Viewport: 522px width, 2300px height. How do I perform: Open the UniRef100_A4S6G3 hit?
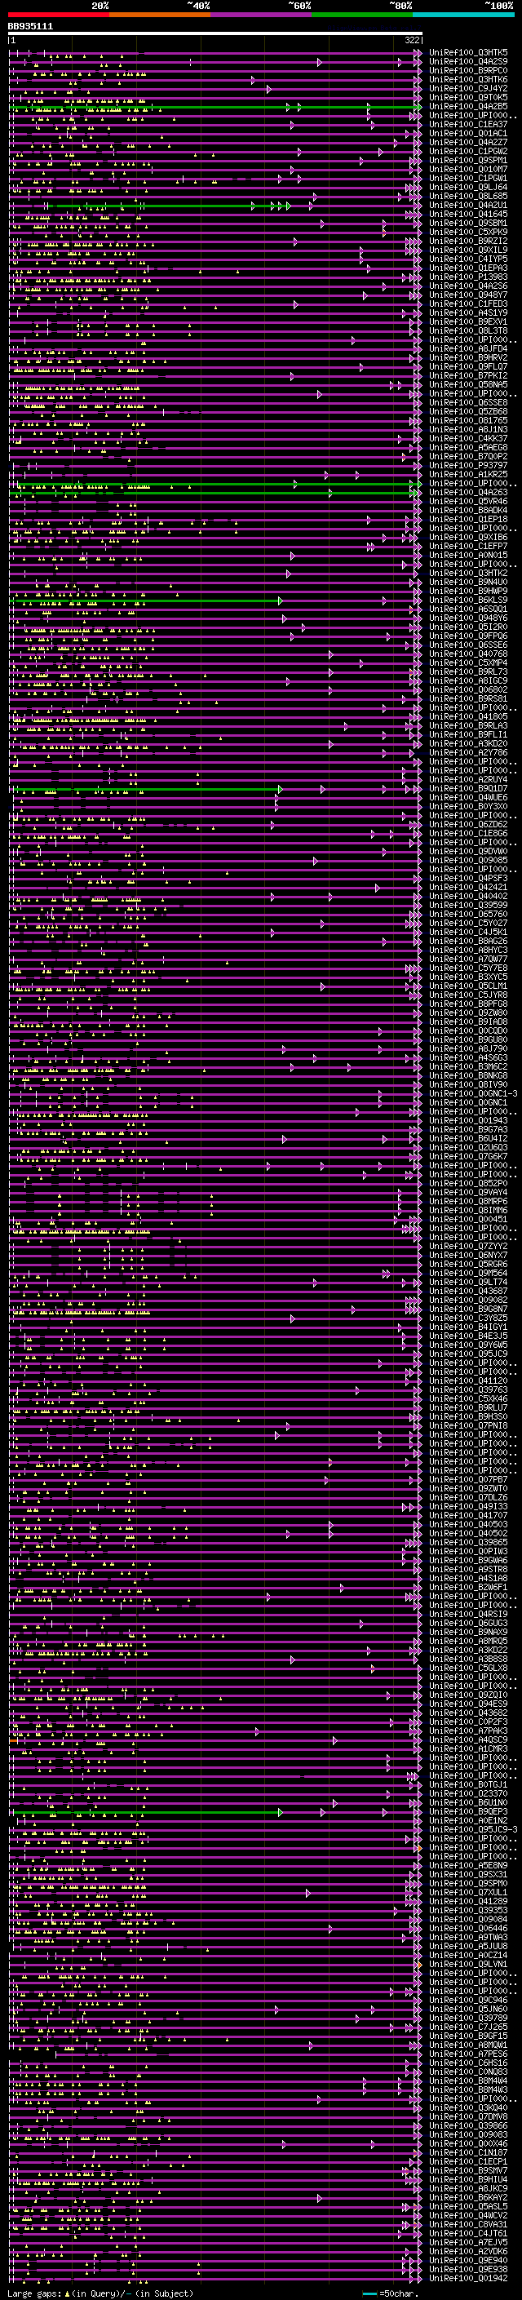468,1058
